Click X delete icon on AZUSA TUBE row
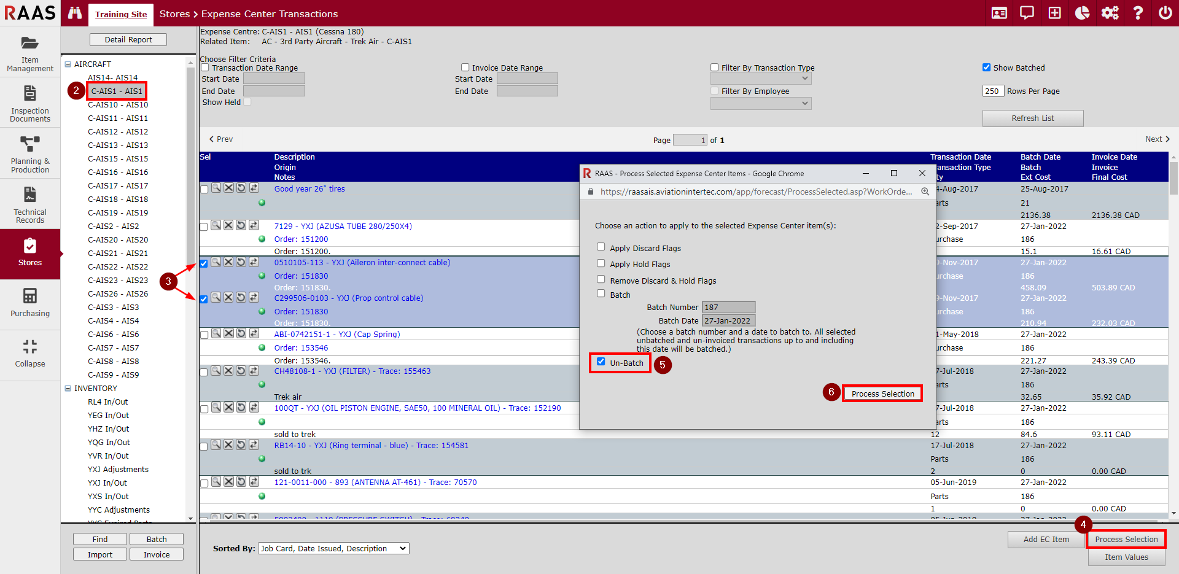The height and width of the screenshot is (574, 1179). tap(228, 225)
